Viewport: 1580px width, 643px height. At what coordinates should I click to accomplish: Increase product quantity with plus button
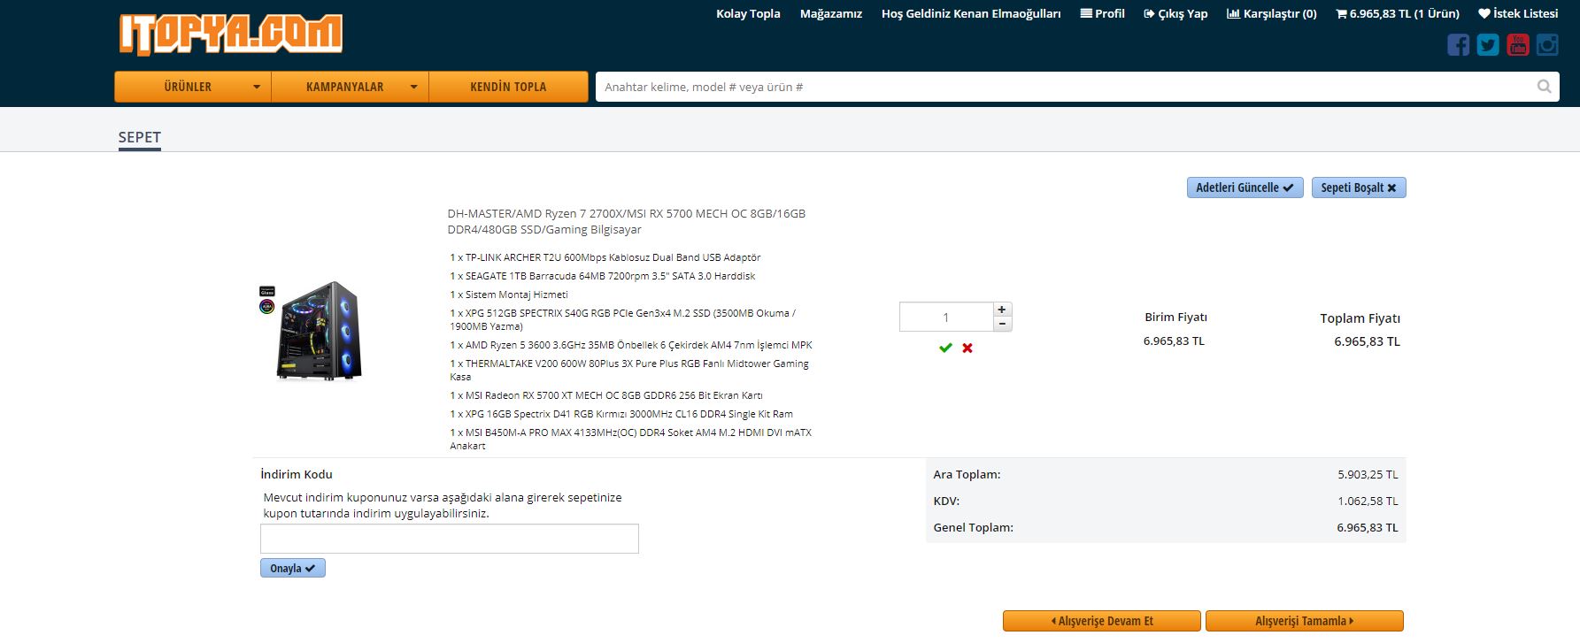(1002, 310)
